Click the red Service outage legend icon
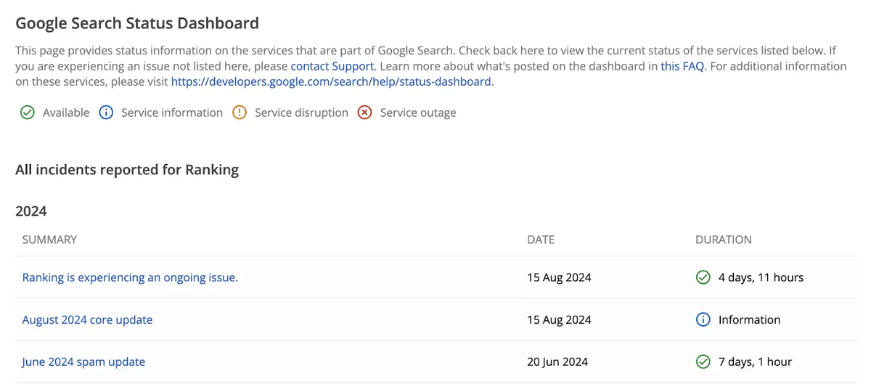871x384 pixels. coord(365,113)
